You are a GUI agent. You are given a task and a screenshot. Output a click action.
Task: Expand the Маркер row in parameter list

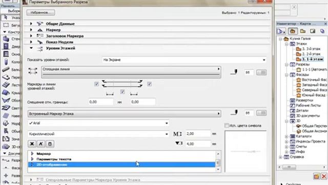click(x=32, y=154)
